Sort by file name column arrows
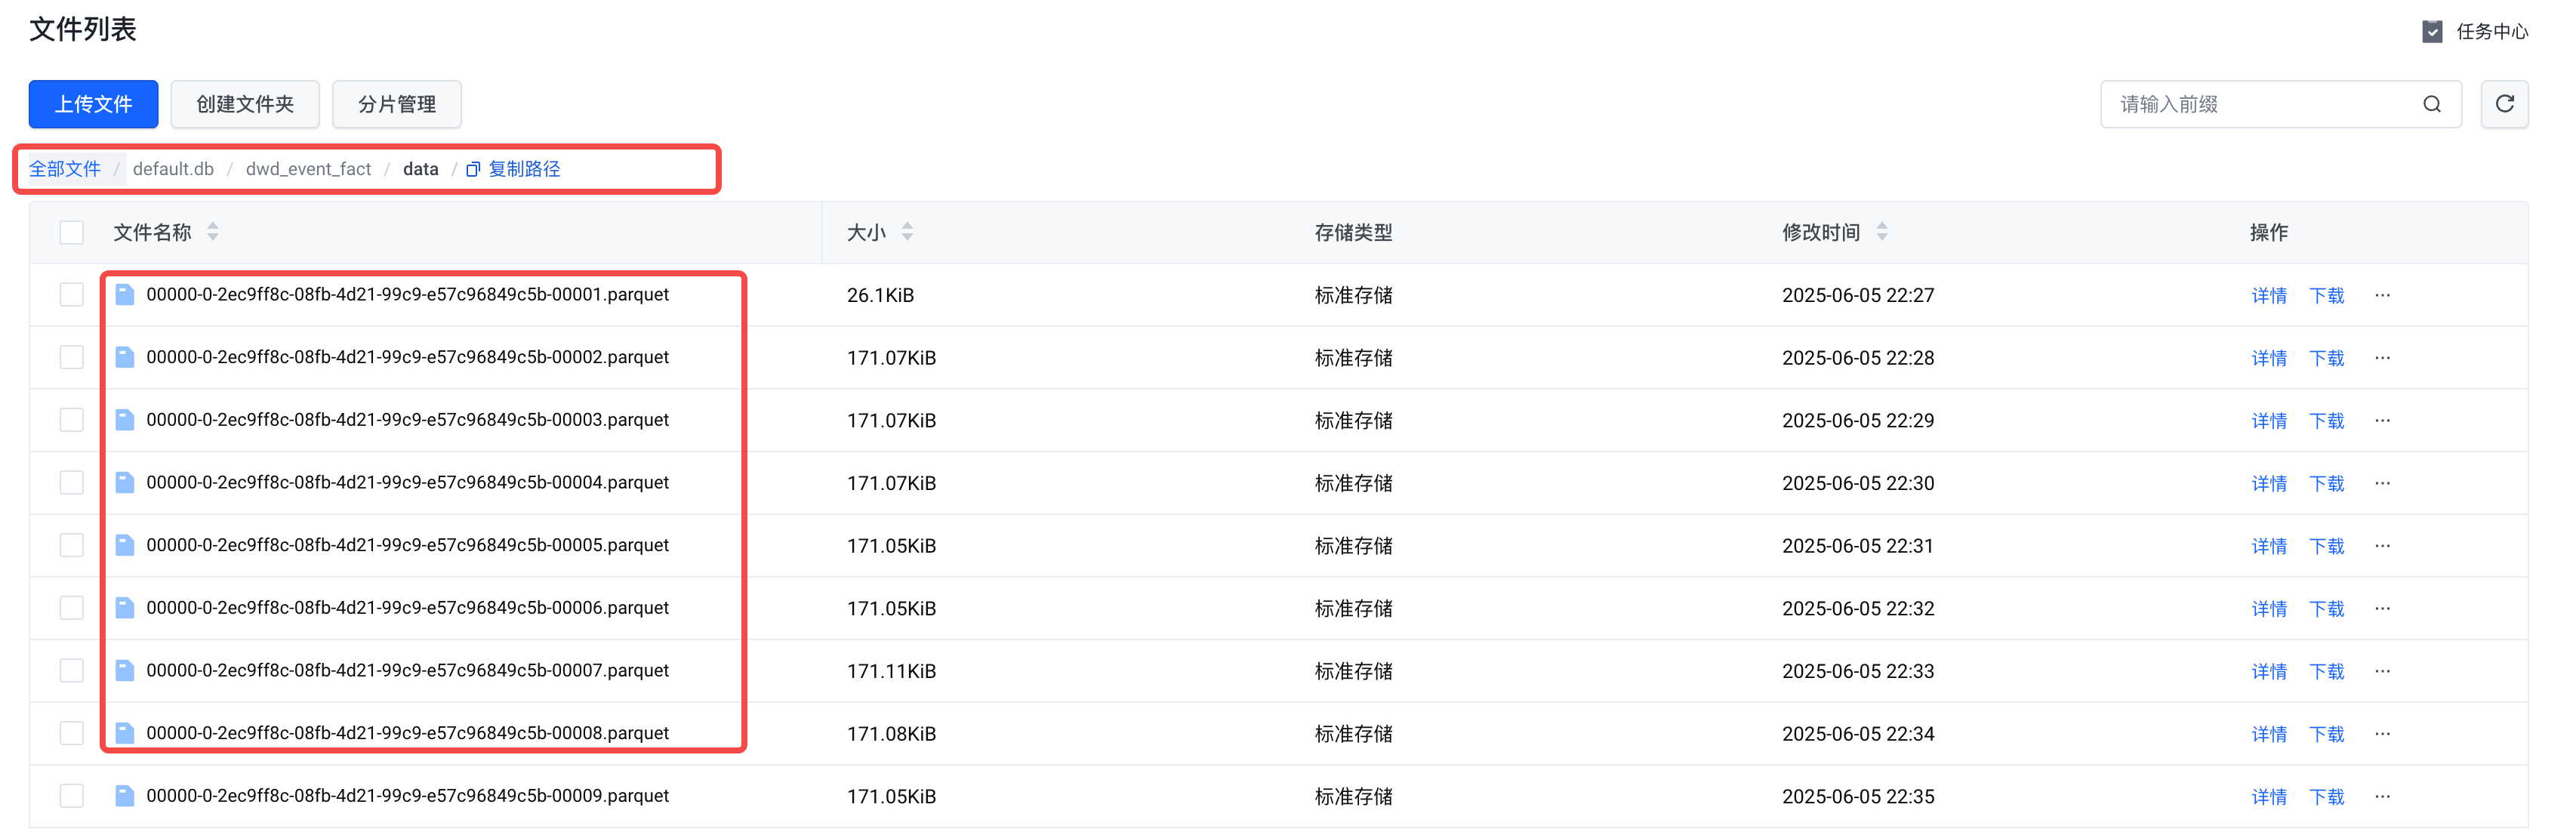Viewport: 2576px width, 829px height. tap(213, 232)
